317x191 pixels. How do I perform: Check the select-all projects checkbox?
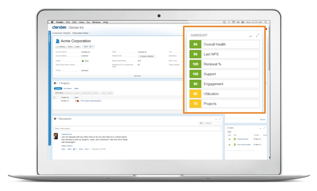point(54,97)
